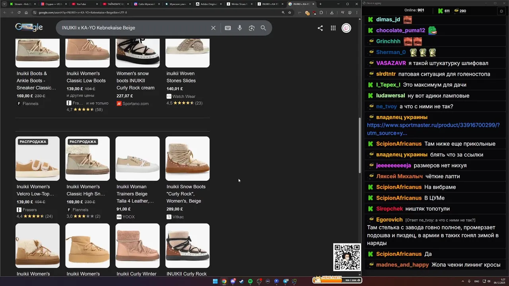Open Inuikii Woman Trainers Beige Talla listing
The height and width of the screenshot is (286, 509).
coord(135,194)
